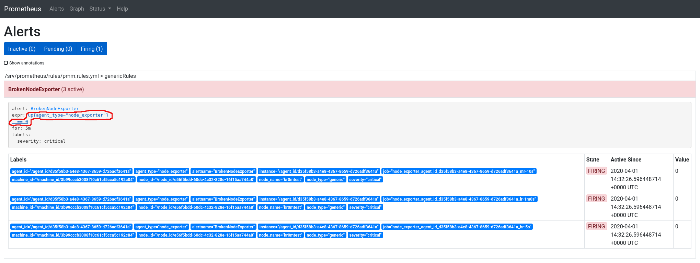Image resolution: width=700 pixels, height=263 pixels.
Task: Open the Prometheus home brand link
Action: (23, 9)
